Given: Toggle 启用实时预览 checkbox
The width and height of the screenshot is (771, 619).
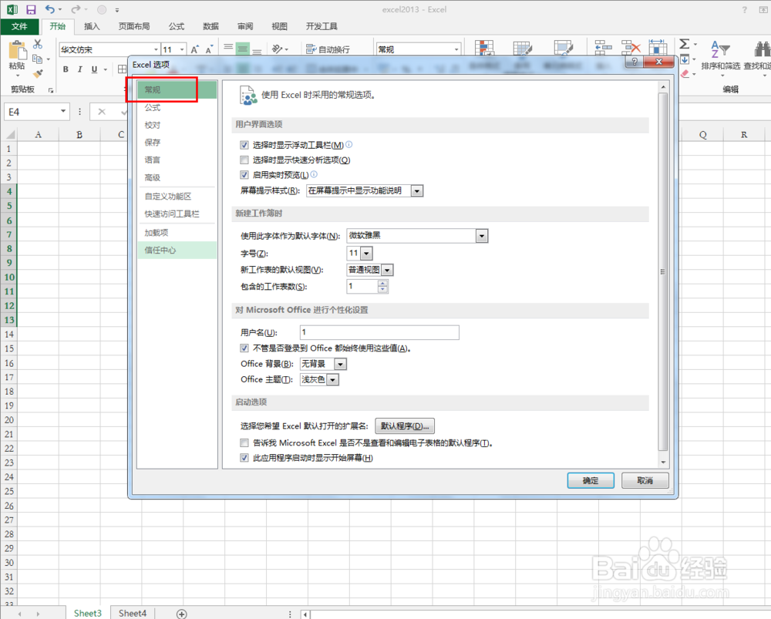Looking at the screenshot, I should tap(244, 174).
